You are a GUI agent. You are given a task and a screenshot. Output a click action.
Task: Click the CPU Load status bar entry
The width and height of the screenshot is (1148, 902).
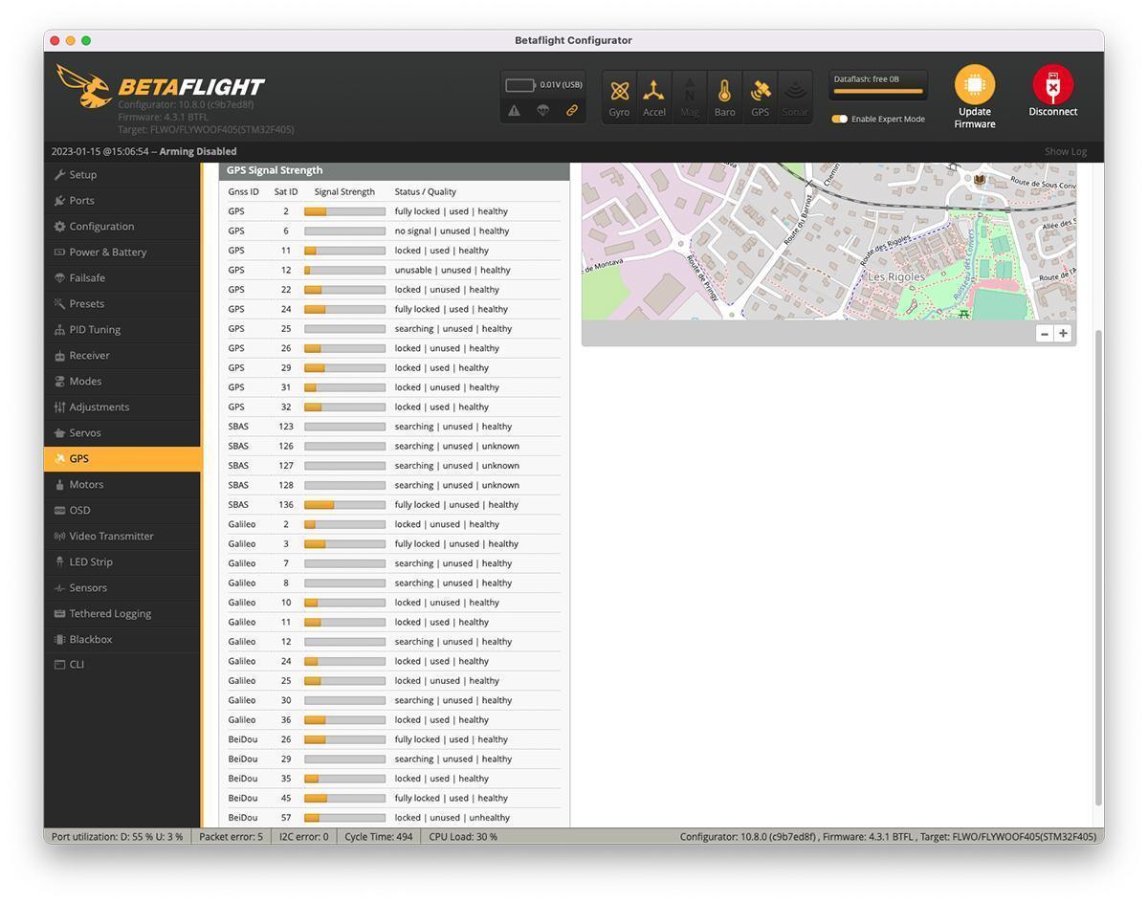tap(463, 837)
